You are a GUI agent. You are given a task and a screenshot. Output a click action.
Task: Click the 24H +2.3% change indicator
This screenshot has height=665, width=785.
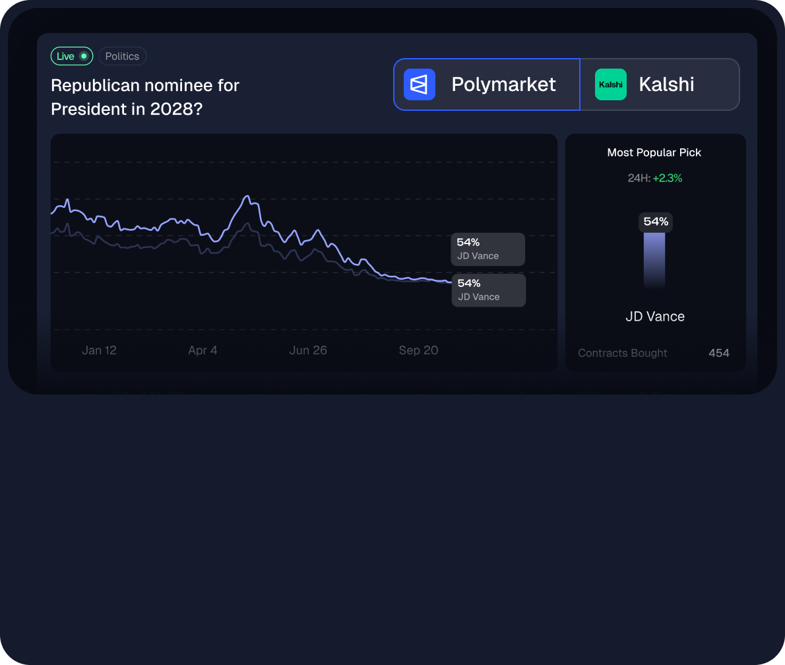[655, 178]
